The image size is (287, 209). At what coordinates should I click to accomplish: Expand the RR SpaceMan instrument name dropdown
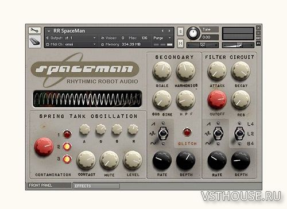click(x=49, y=31)
